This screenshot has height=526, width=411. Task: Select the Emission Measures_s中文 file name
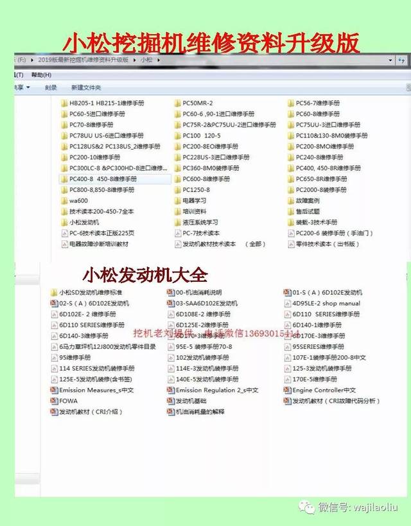click(96, 390)
